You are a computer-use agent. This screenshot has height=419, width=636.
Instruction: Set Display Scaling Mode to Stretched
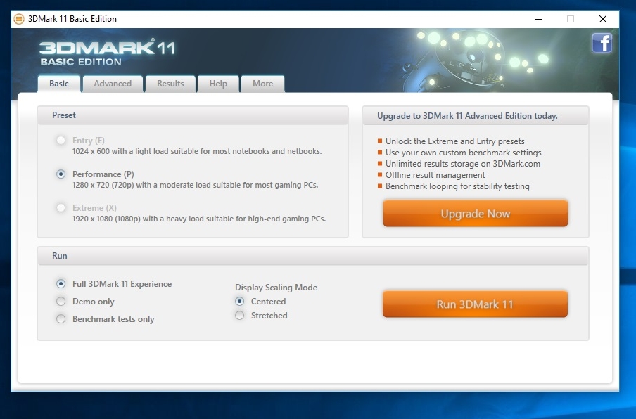point(240,316)
